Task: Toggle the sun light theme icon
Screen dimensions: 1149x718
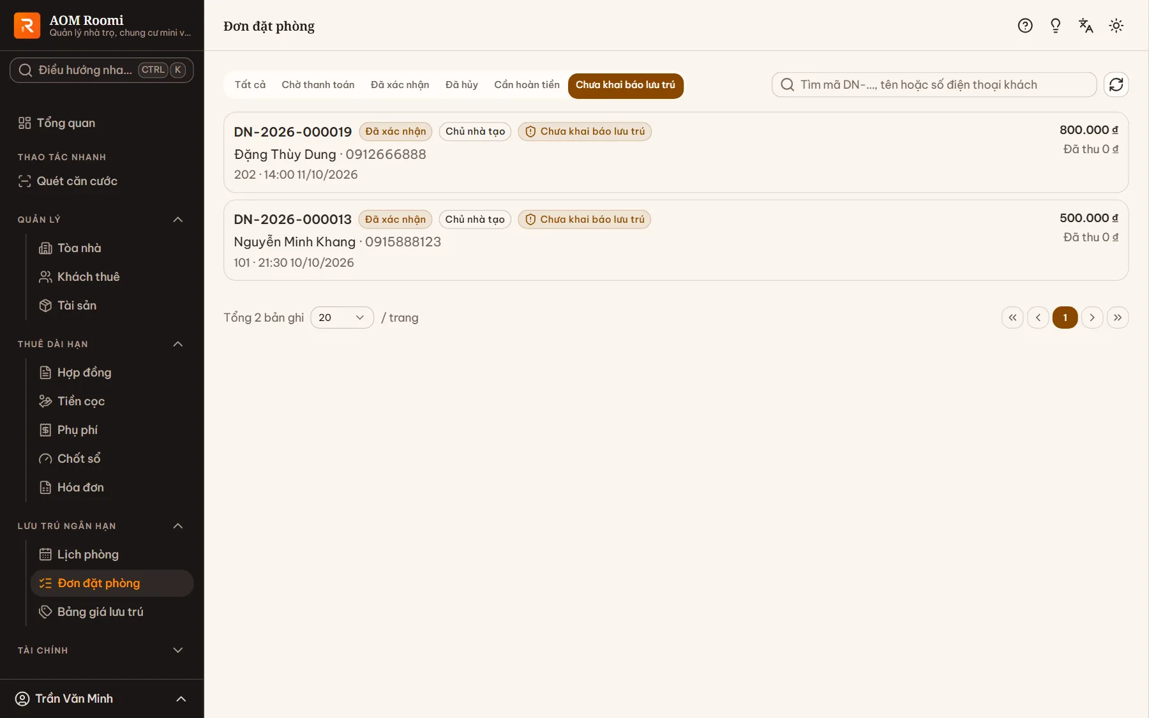Action: pyautogui.click(x=1116, y=26)
